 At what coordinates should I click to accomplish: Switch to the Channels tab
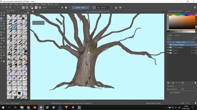(177, 35)
